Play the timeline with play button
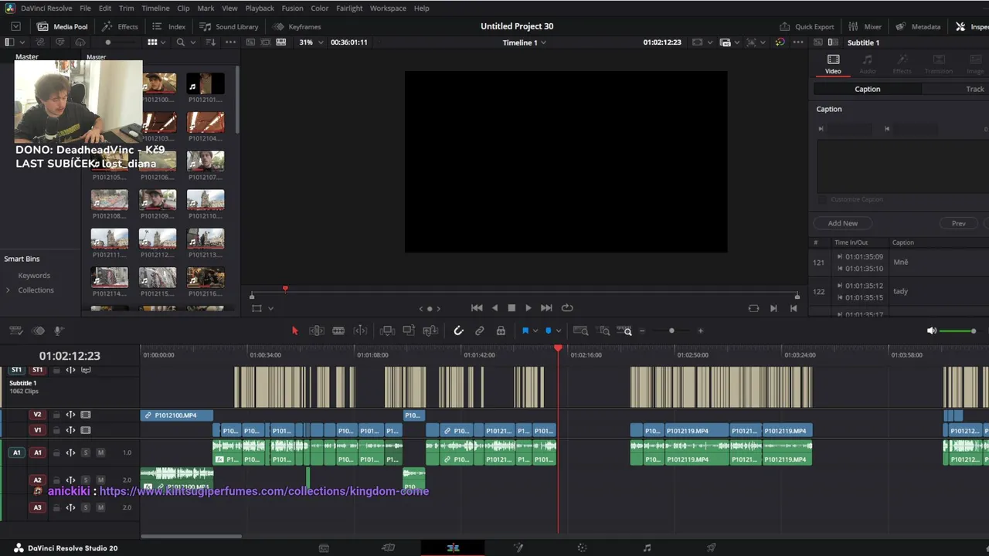Screen dimensions: 989x556 [528, 307]
